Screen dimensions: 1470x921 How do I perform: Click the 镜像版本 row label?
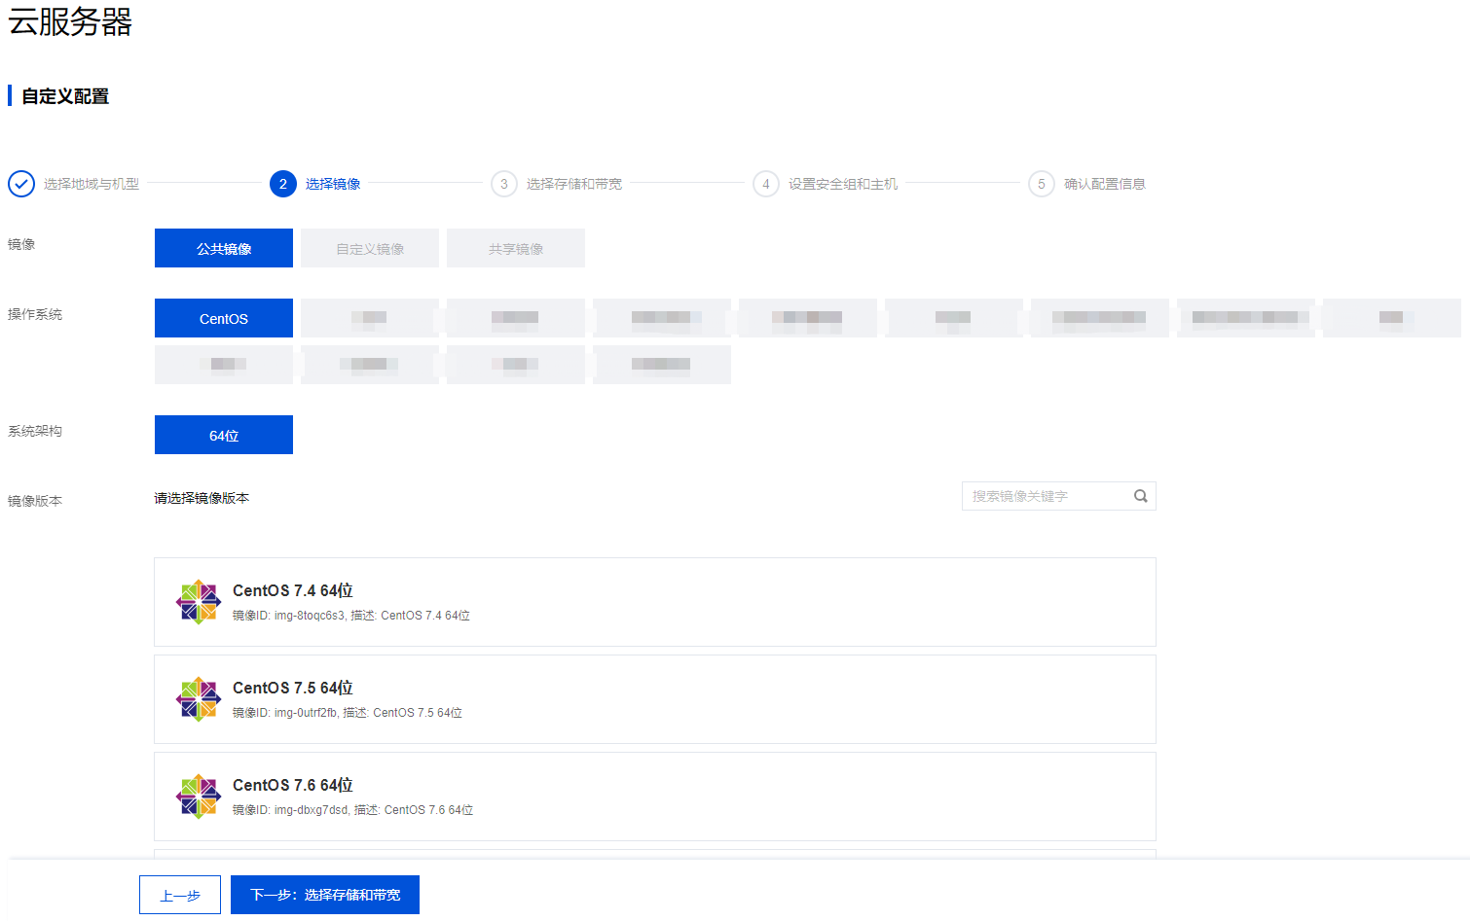35,501
